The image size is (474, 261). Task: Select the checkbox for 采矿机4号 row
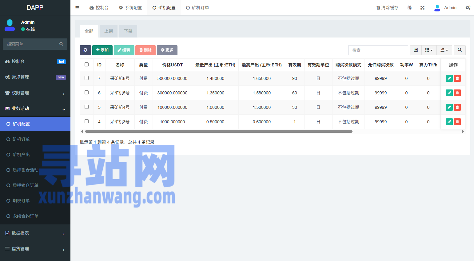click(87, 107)
